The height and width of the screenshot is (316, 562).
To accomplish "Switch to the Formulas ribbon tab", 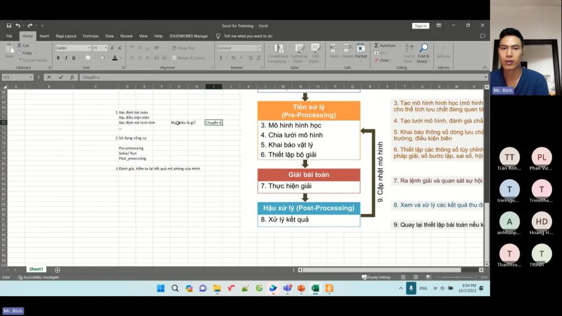I will [91, 36].
